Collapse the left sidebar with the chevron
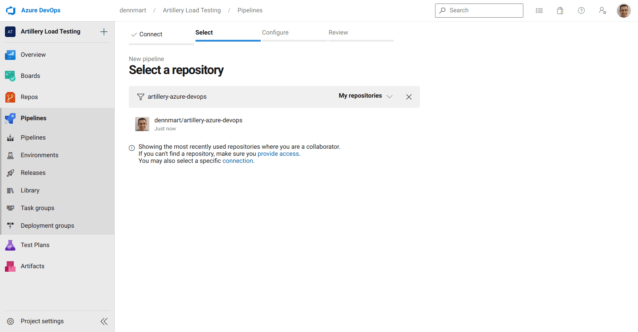 click(104, 321)
